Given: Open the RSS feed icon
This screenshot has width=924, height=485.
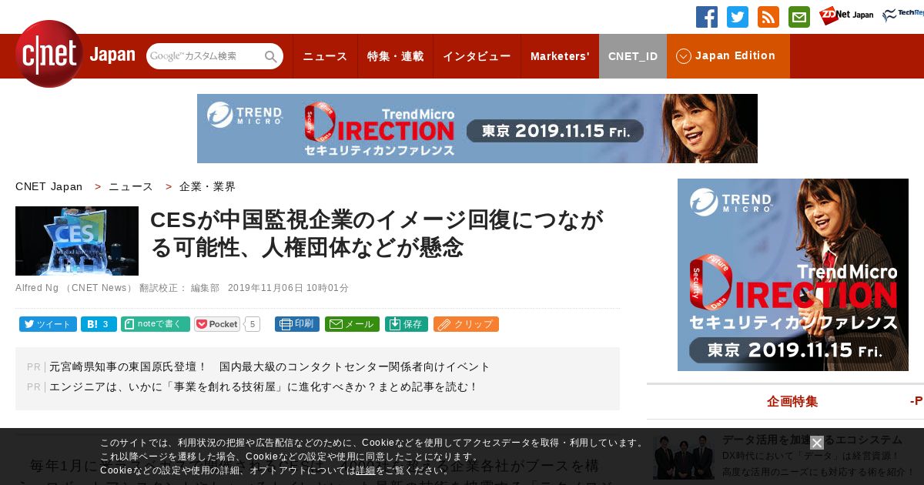Looking at the screenshot, I should (x=768, y=17).
